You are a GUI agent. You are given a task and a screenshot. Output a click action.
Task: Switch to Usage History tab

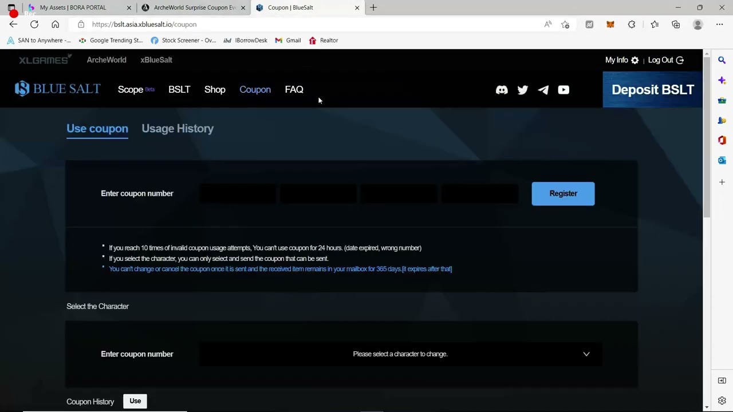[x=178, y=128]
